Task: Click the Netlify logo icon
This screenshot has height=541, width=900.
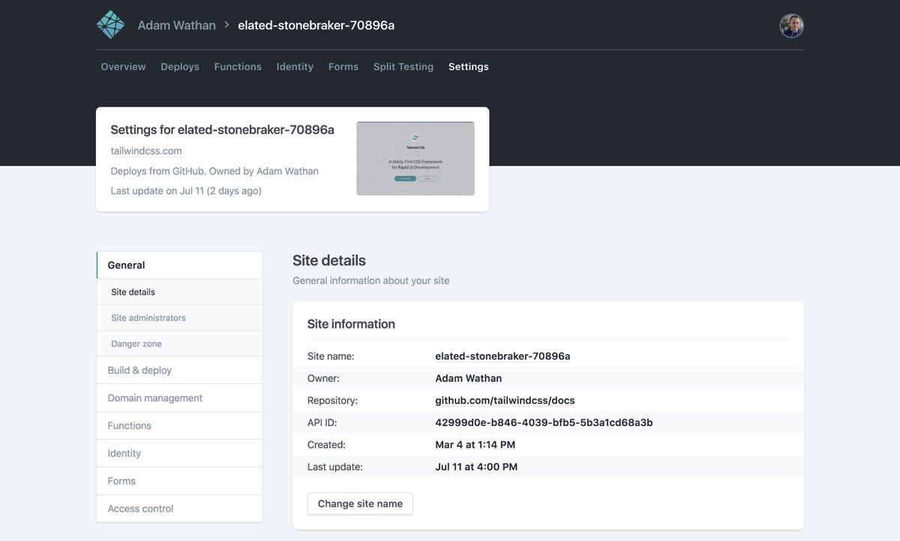Action: [110, 25]
